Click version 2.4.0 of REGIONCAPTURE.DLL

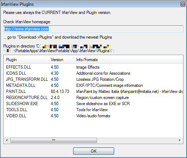(x=55, y=98)
